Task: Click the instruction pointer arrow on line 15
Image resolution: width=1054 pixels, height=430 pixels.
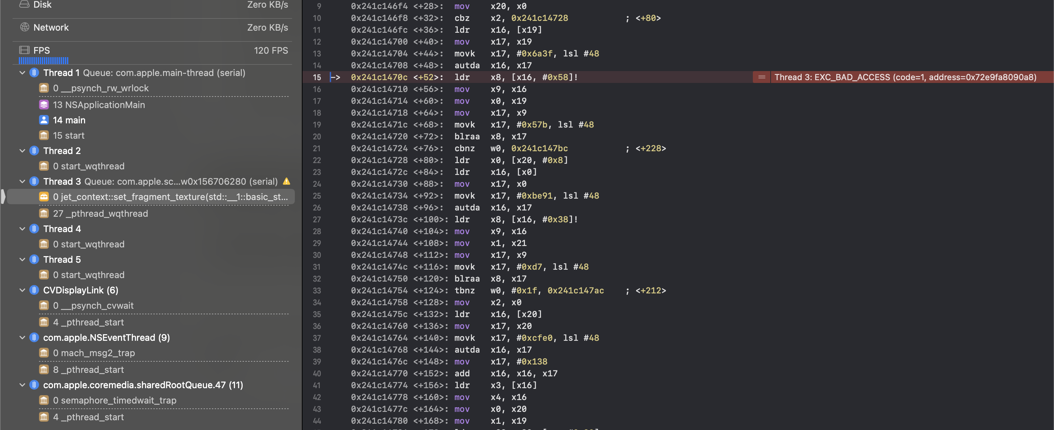Action: pyautogui.click(x=335, y=77)
